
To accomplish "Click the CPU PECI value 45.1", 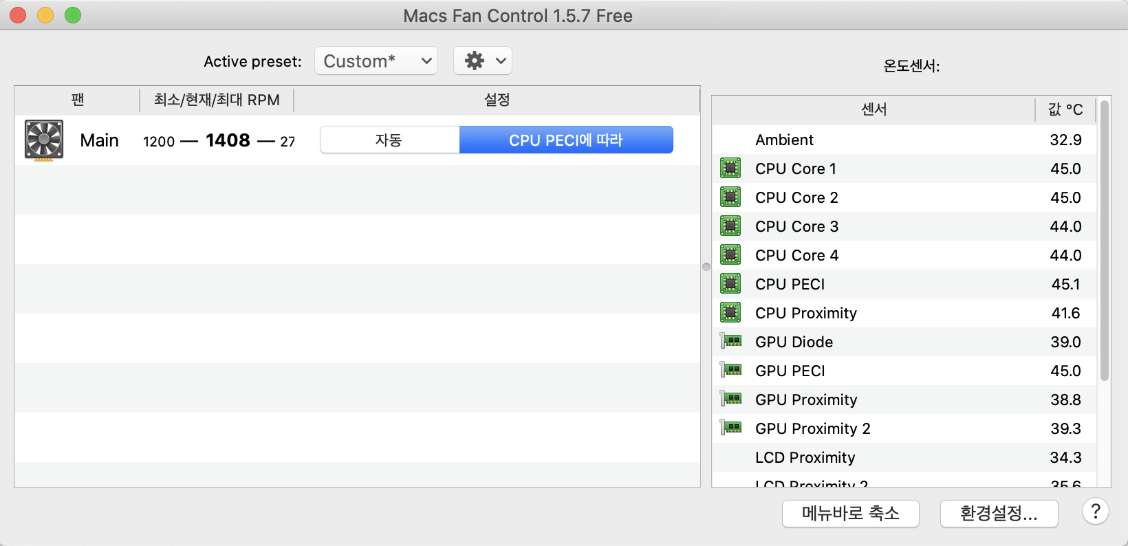I will pyautogui.click(x=1065, y=284).
